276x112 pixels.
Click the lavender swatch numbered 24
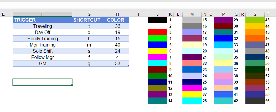click(x=192, y=76)
